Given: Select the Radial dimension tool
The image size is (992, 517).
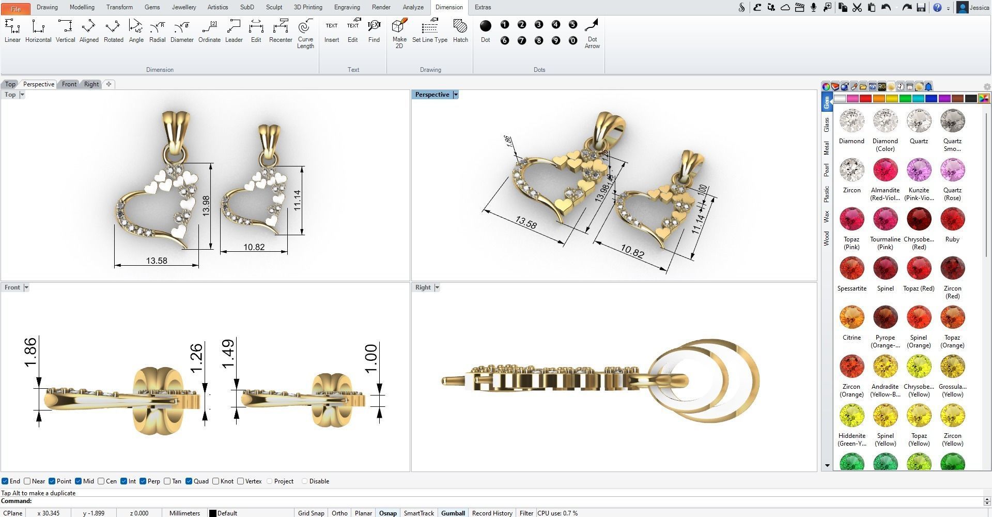Looking at the screenshot, I should tap(157, 31).
